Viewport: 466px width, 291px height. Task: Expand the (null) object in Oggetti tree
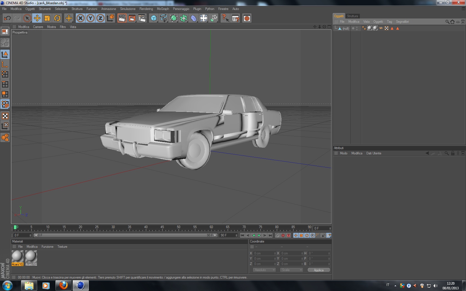click(x=336, y=28)
